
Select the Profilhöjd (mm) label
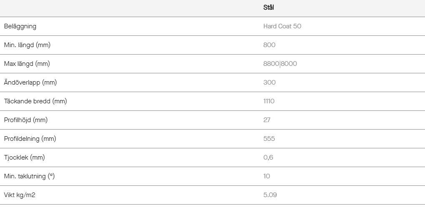[x=26, y=120]
